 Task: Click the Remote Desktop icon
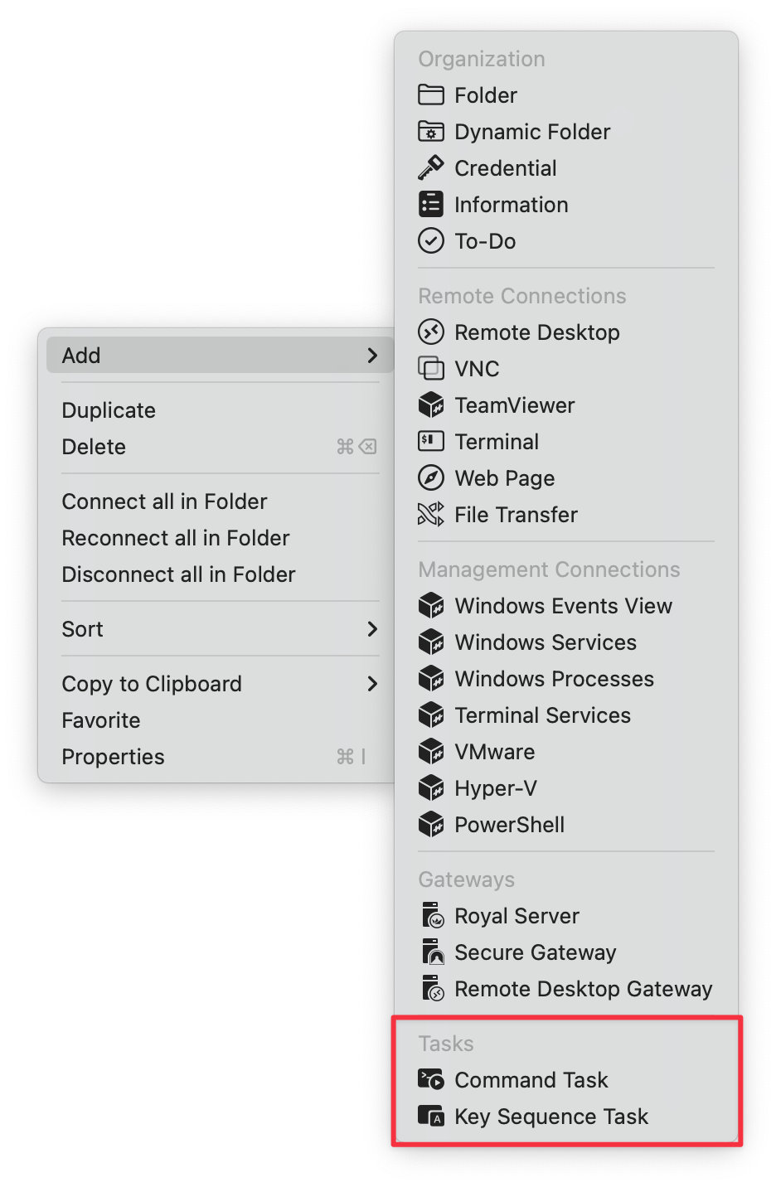(431, 332)
